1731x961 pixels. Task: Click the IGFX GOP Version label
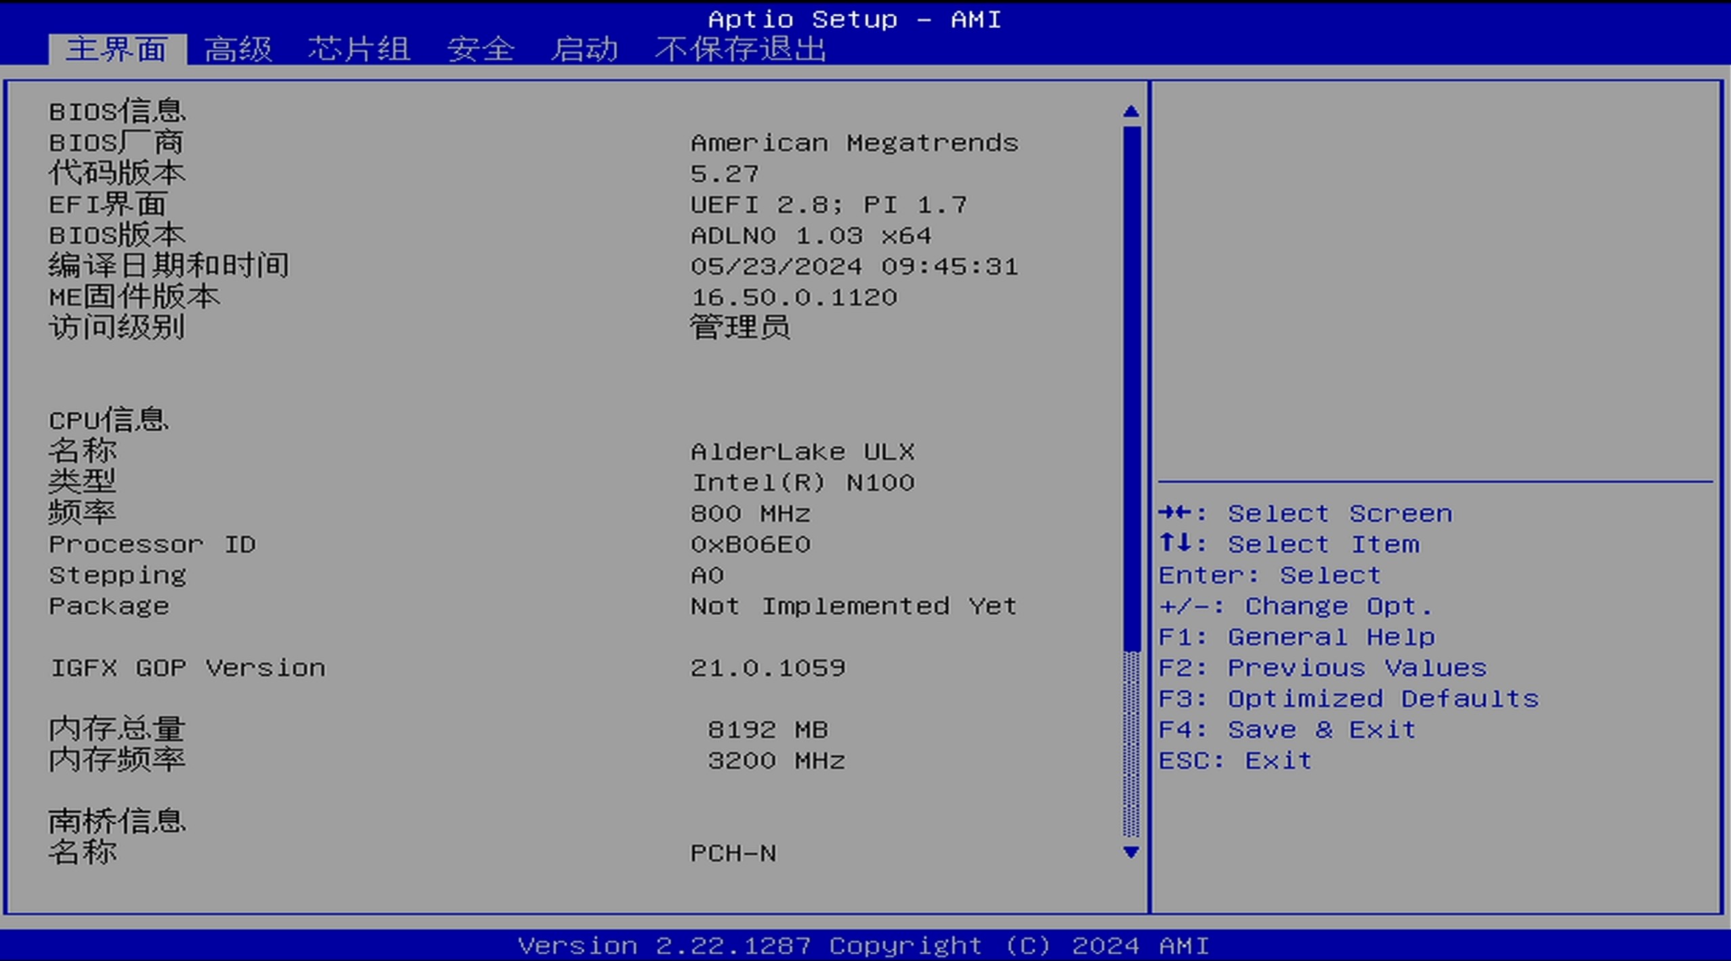click(x=188, y=668)
